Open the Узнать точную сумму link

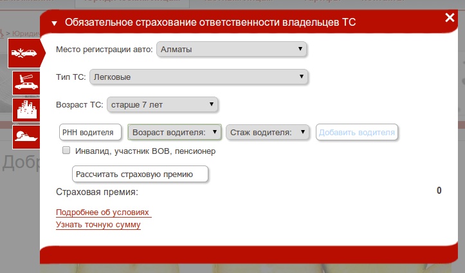coord(98,225)
